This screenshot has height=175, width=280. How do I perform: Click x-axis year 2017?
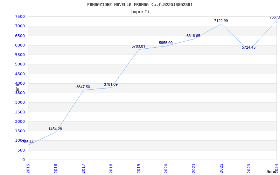[83, 169]
